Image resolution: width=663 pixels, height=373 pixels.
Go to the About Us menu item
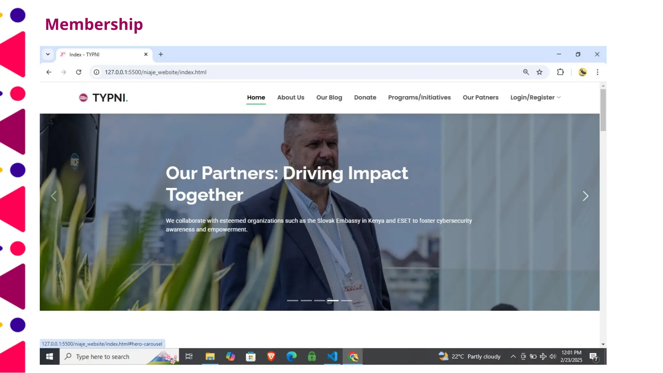(290, 97)
